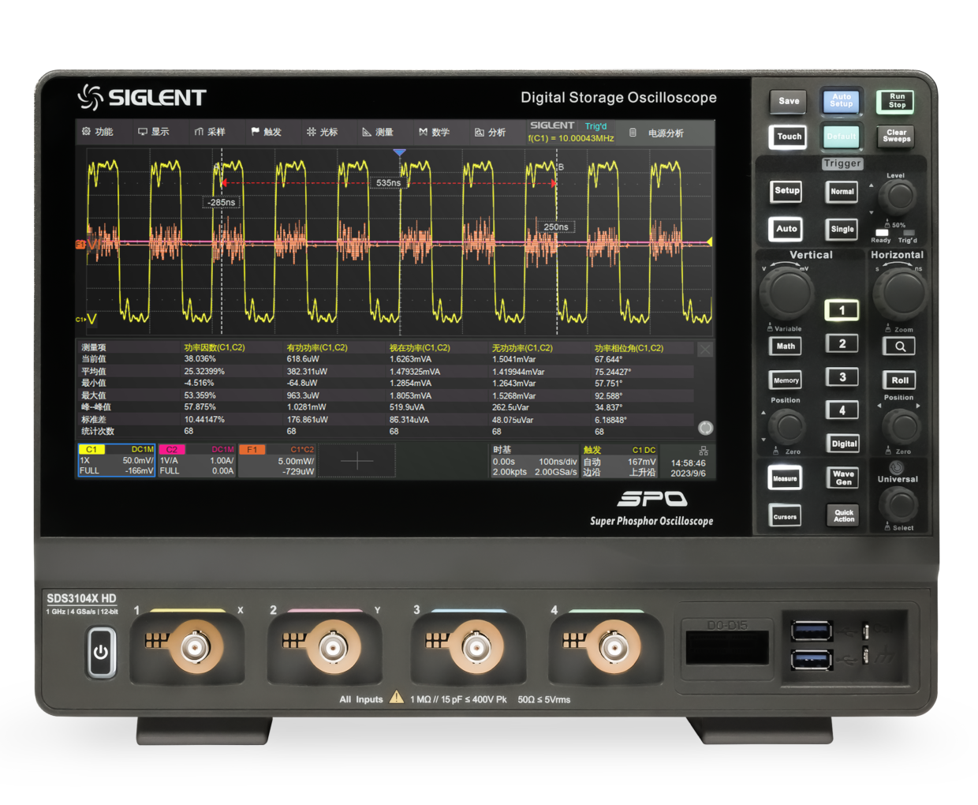This screenshot has width=978, height=805.
Task: Select the blue trigger position marker
Action: tap(400, 152)
